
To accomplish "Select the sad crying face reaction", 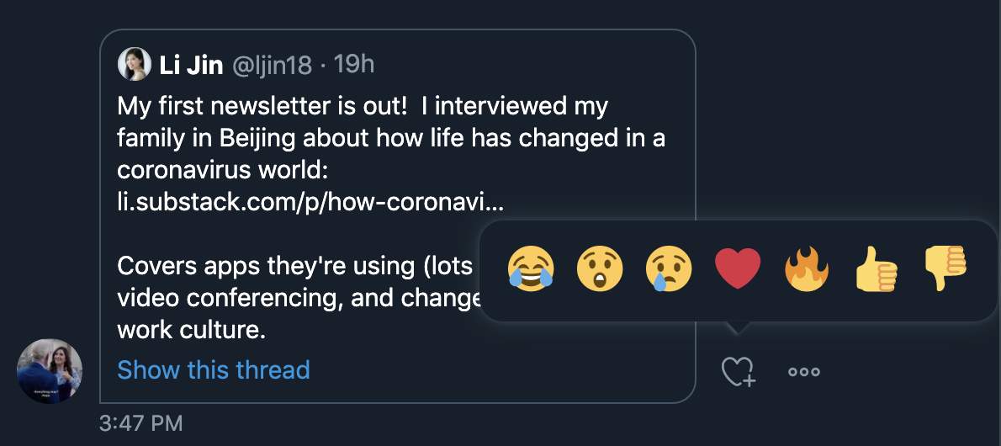I will point(669,269).
